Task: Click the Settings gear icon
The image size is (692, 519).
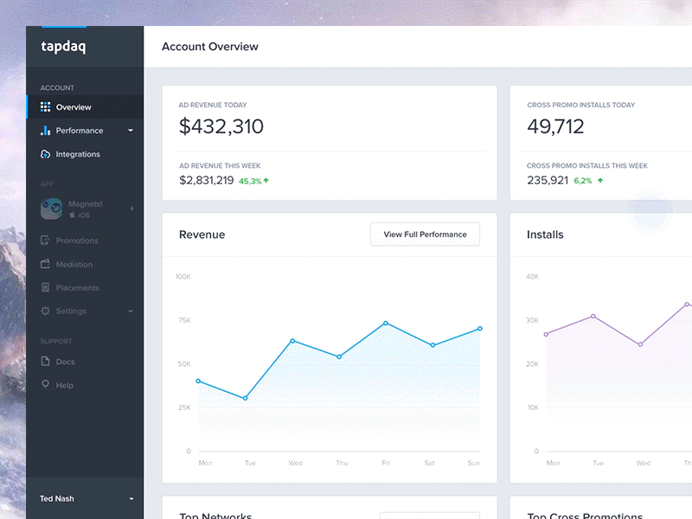Action: pos(46,311)
